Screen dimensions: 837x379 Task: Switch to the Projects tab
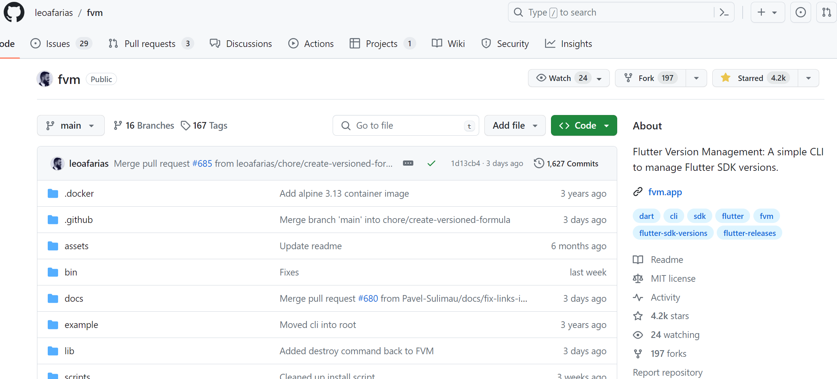(x=383, y=44)
